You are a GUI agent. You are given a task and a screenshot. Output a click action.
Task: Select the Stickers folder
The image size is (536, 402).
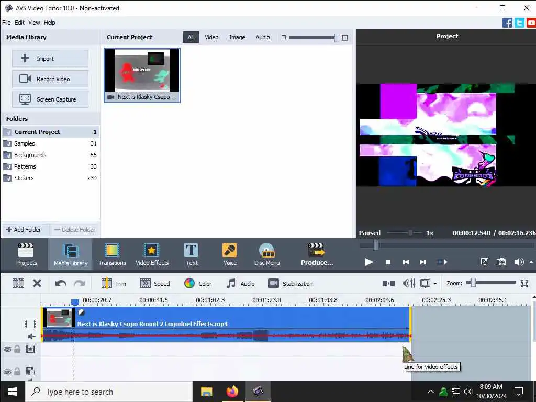pos(50,178)
